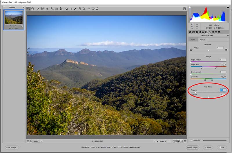Open Camera Raw preferences list icon
This screenshot has width=232, height=153.
coord(89,9)
